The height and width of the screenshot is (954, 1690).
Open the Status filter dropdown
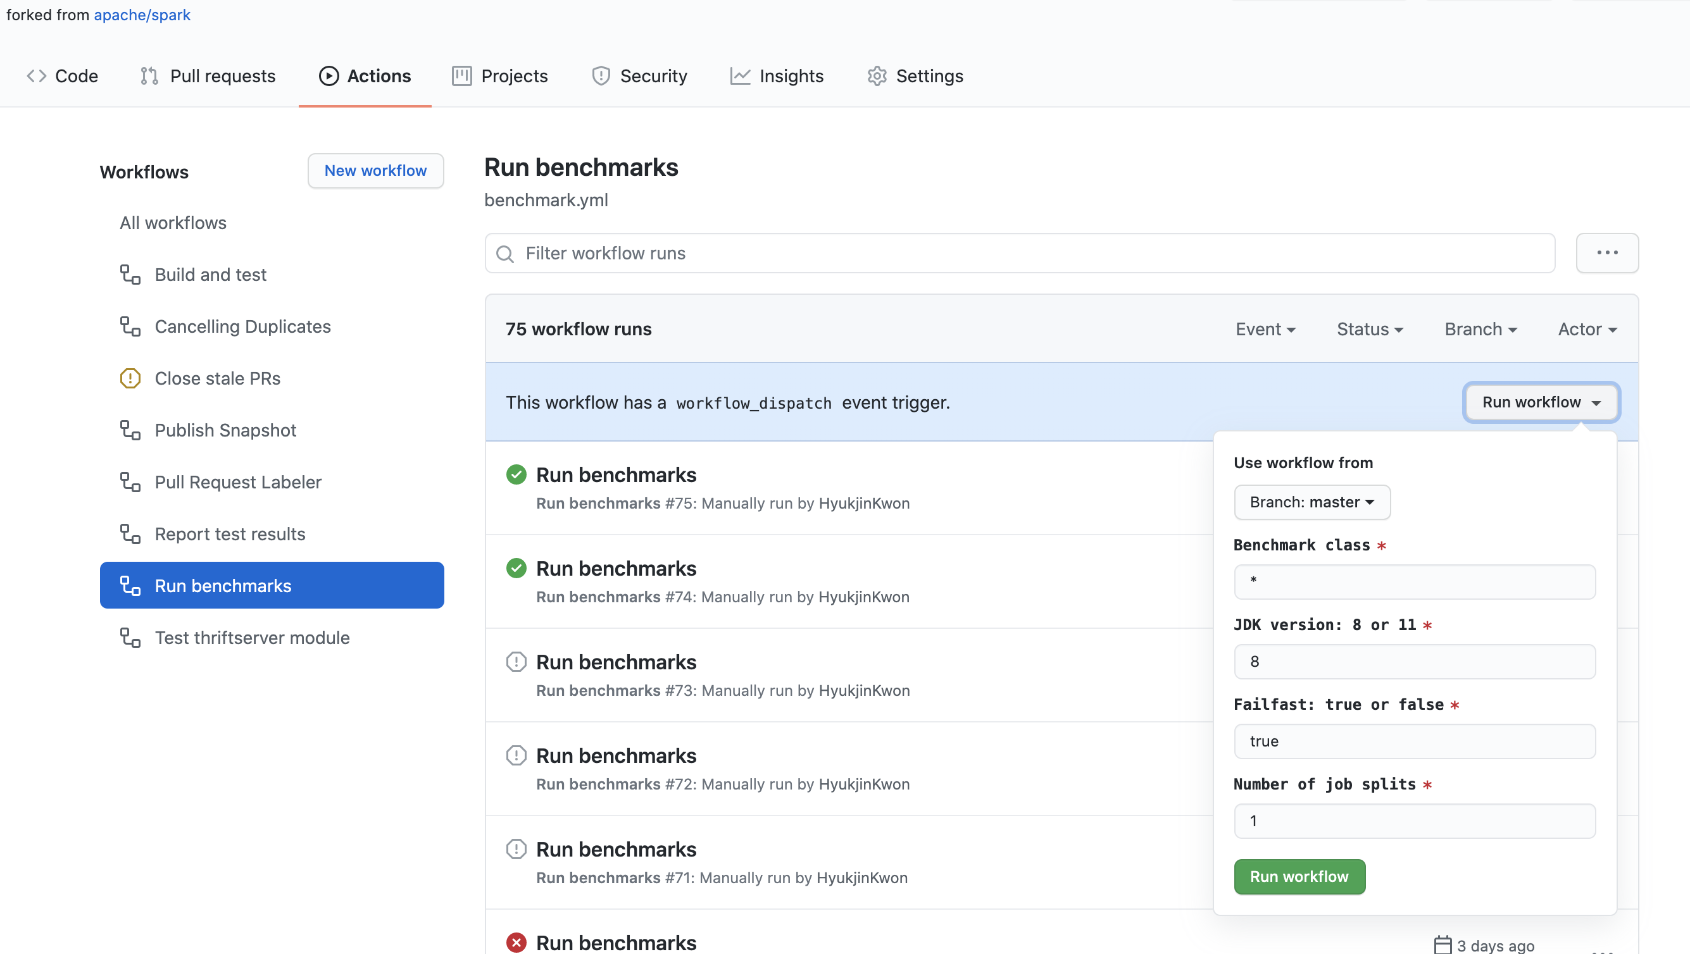(1369, 329)
